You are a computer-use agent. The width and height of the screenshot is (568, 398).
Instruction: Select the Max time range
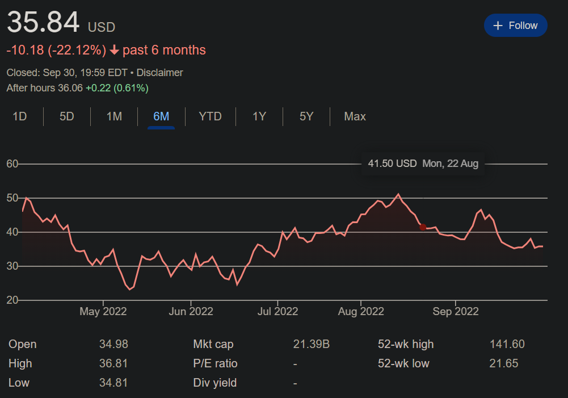355,116
